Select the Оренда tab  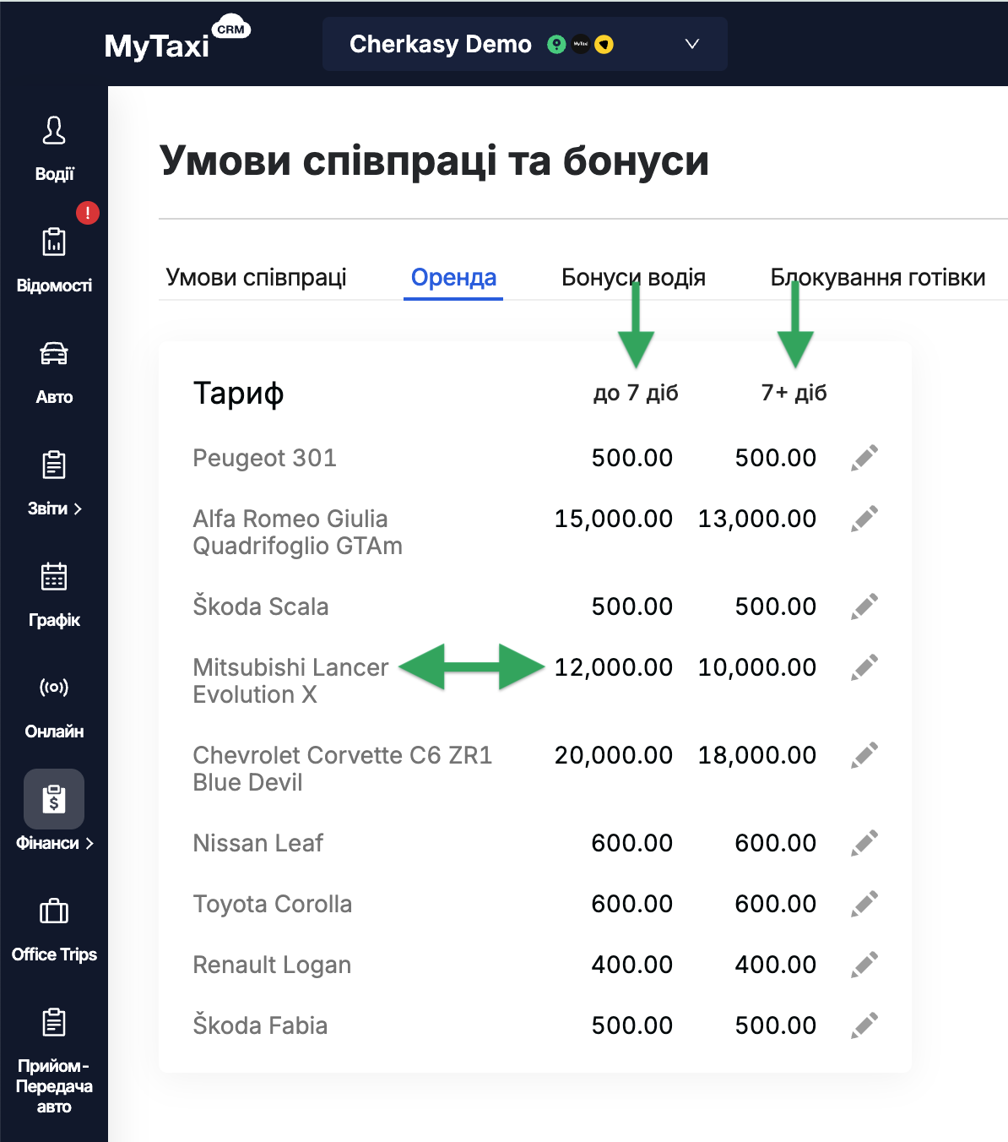pyautogui.click(x=453, y=277)
